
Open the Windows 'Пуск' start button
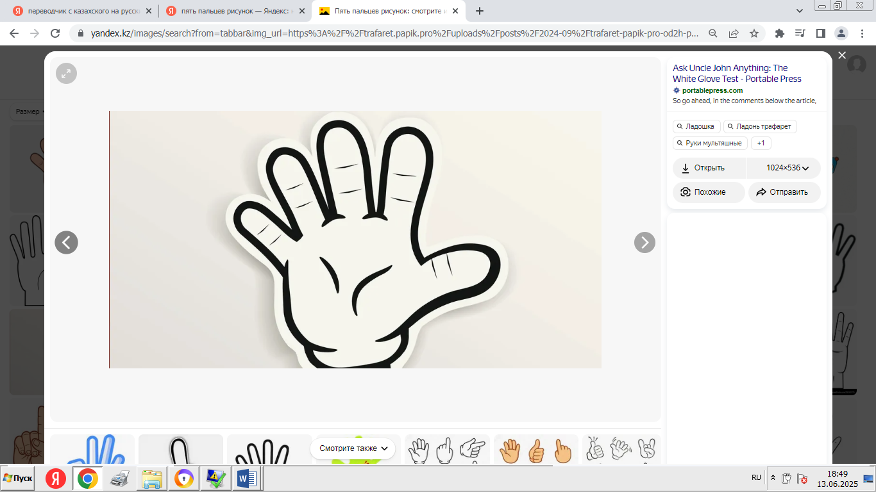18,479
